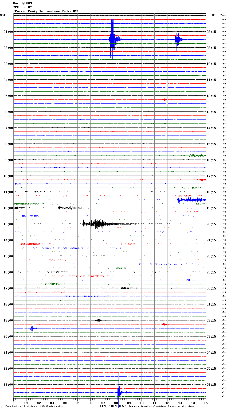Viewport: 227px width, 410px height.
Task: Click the 17:00 MST time label
Action: pos(8,288)
